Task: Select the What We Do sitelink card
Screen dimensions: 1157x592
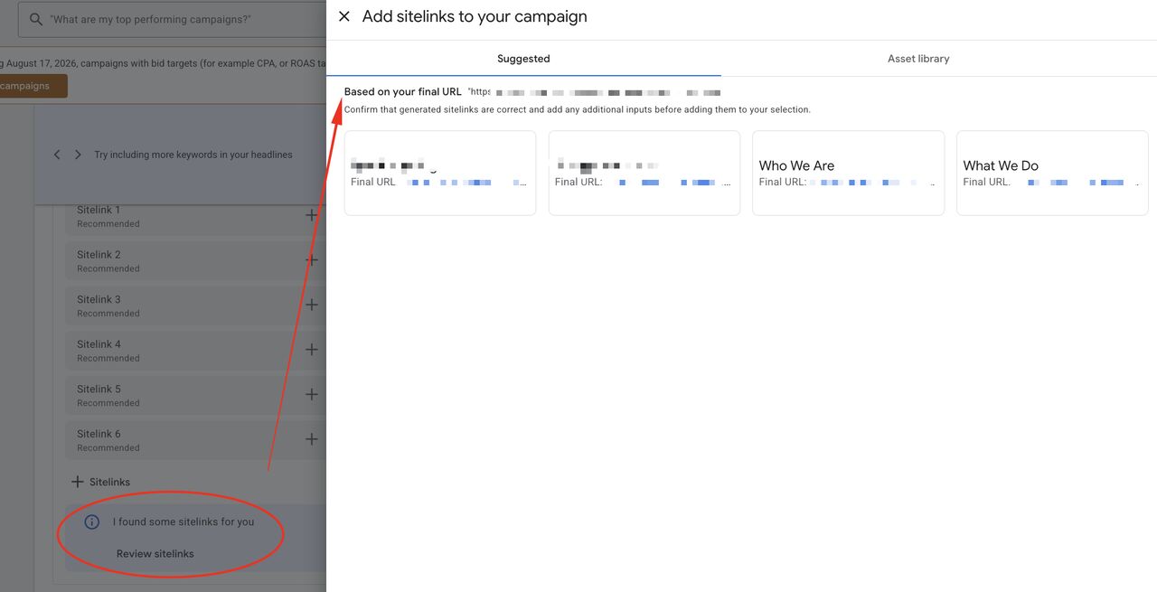Action: coord(1052,173)
